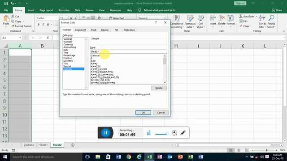
Task: Click the Format cells ribbon icon
Action: coord(230,18)
